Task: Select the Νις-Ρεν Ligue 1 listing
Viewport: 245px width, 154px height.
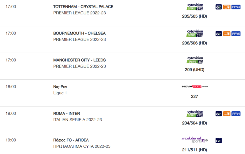Action: pos(60,90)
